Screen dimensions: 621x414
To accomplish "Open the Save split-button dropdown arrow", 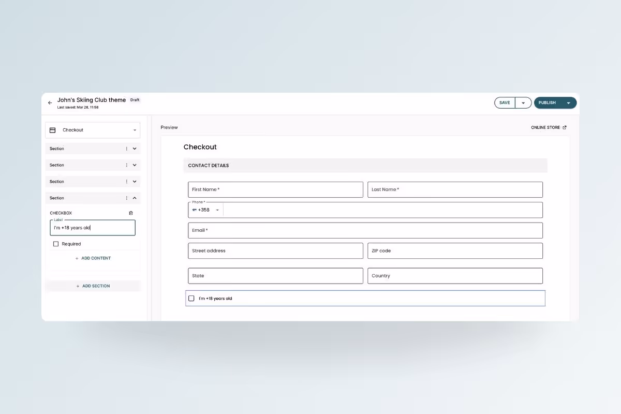I will (523, 102).
